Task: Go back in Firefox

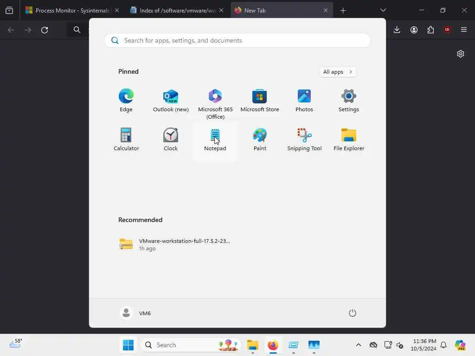Action: (x=11, y=30)
